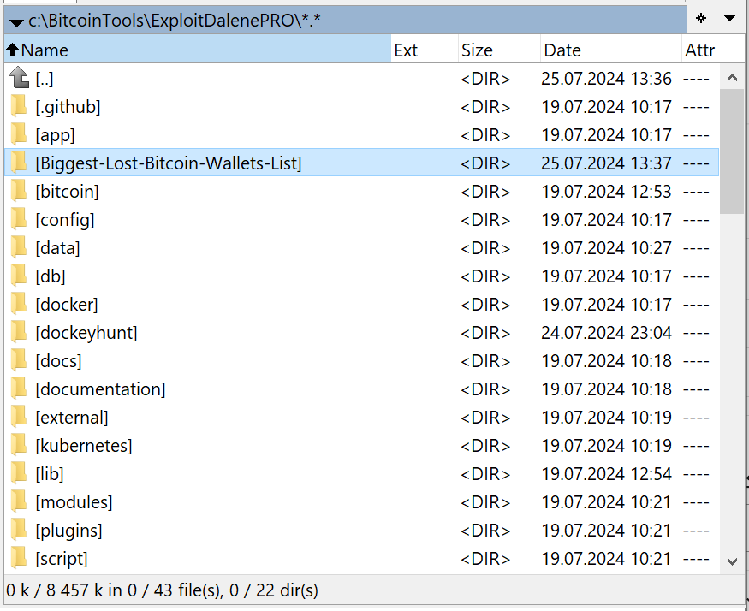749x611 pixels.
Task: Click the modules folder icon
Action: 19,501
